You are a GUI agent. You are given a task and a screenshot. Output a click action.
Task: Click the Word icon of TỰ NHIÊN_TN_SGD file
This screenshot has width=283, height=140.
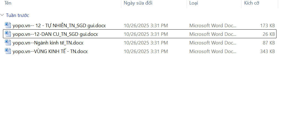click(x=8, y=25)
